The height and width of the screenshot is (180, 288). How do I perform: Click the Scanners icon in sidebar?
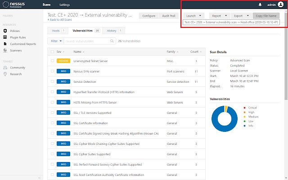click(x=5, y=50)
